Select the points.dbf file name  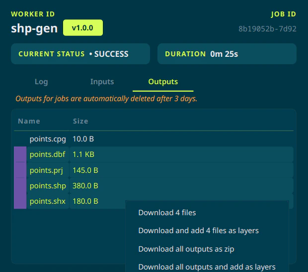tap(47, 154)
